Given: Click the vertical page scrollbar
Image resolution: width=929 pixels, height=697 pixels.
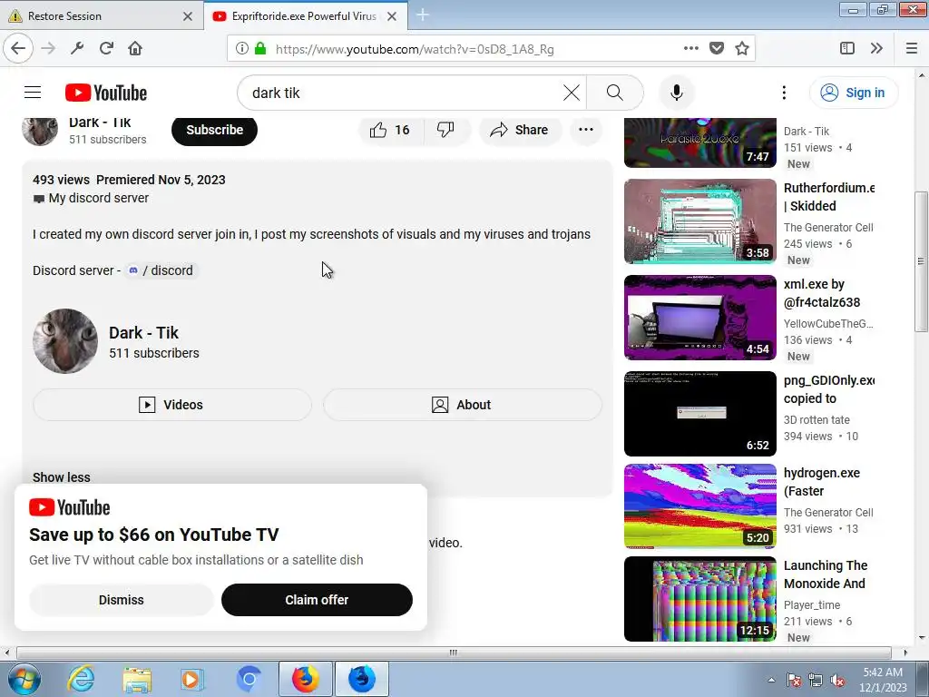Looking at the screenshot, I should click(921, 260).
